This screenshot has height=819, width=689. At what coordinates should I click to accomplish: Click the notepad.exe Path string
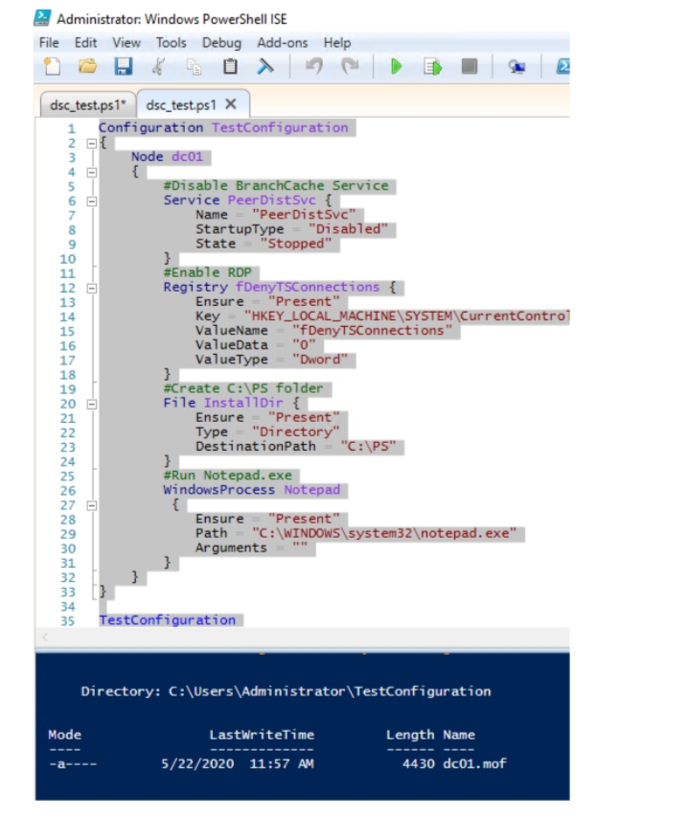[384, 533]
